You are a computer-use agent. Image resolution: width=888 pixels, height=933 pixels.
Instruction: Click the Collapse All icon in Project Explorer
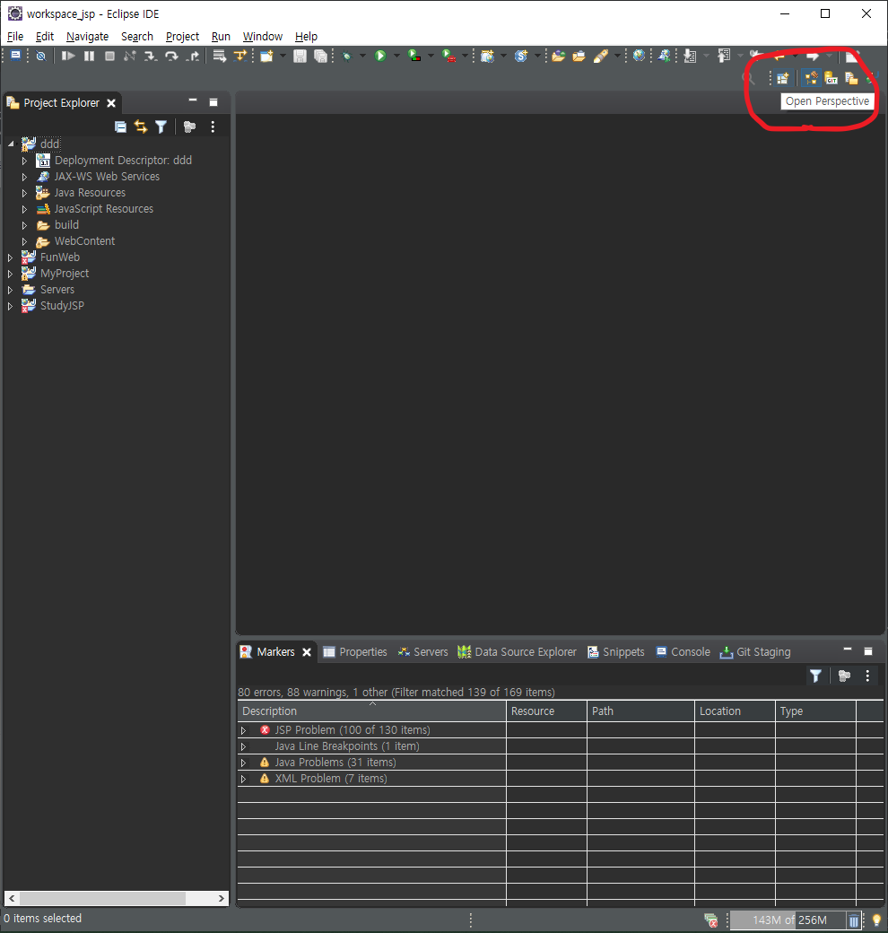121,126
